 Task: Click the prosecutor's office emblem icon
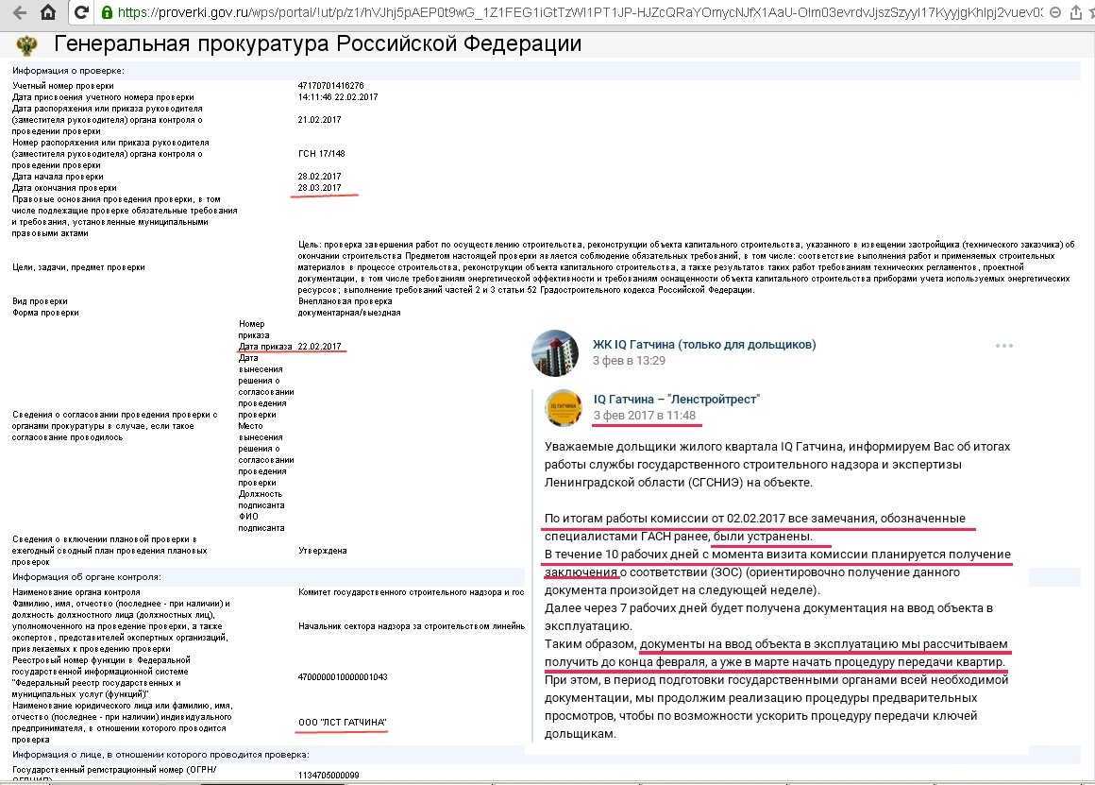click(27, 45)
